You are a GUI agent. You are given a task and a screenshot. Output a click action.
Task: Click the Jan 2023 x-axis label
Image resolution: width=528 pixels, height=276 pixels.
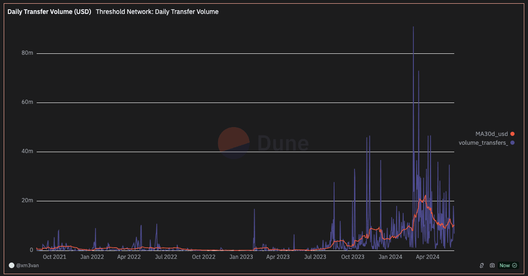coord(241,257)
